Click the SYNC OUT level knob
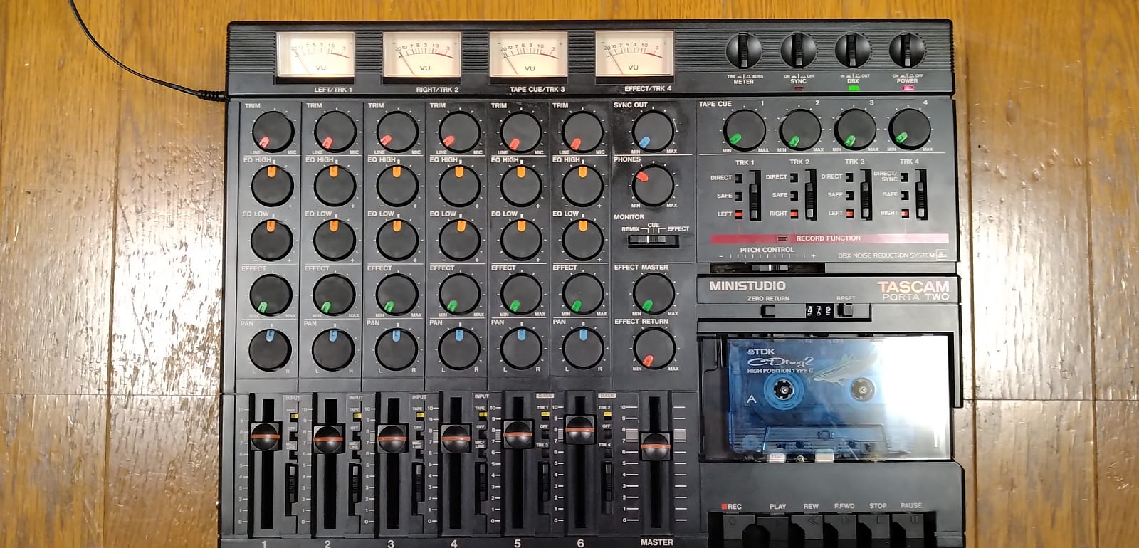Viewport: 1139px width, 548px height. 653,131
